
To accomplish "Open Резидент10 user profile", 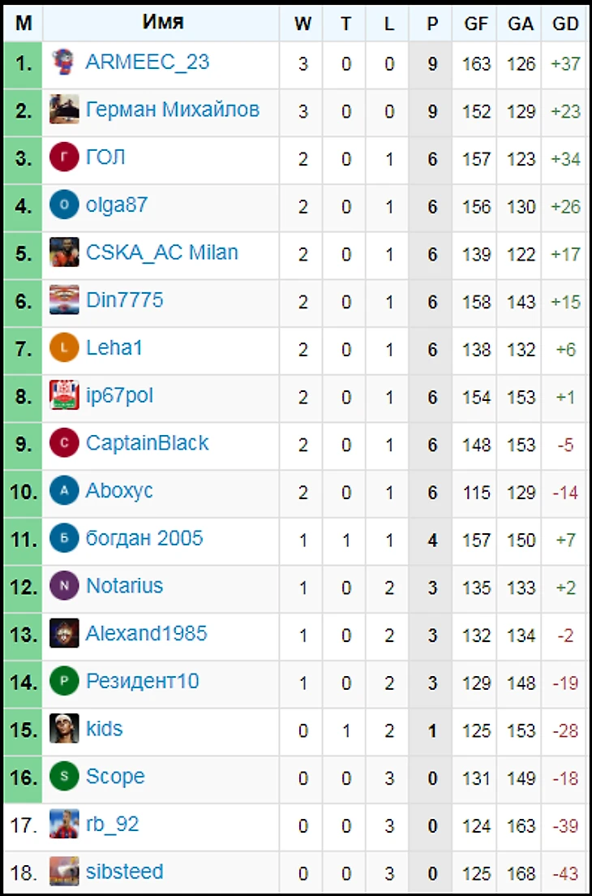I will pyautogui.click(x=142, y=681).
